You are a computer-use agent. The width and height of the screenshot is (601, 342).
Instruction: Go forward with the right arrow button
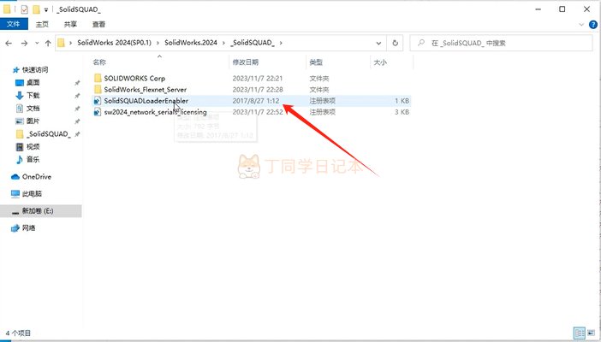tap(24, 43)
